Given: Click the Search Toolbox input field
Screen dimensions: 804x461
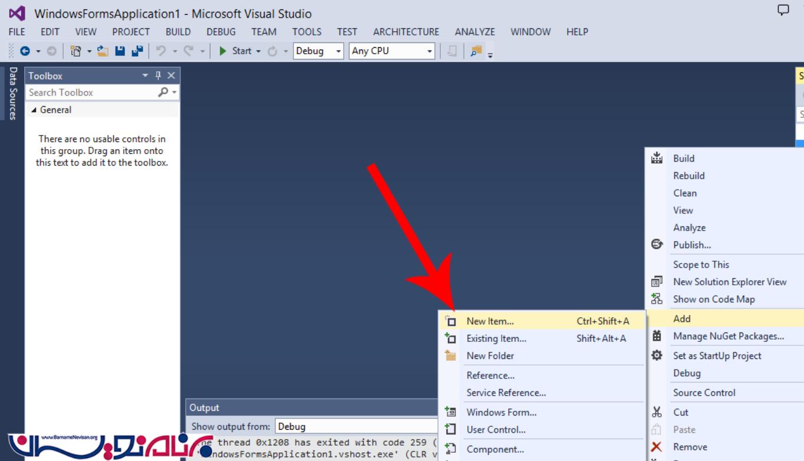Looking at the screenshot, I should (91, 93).
